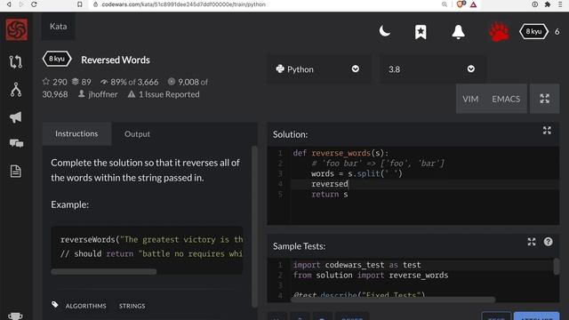Click the Kata button in top bar
The height and width of the screenshot is (320, 569).
tap(58, 27)
